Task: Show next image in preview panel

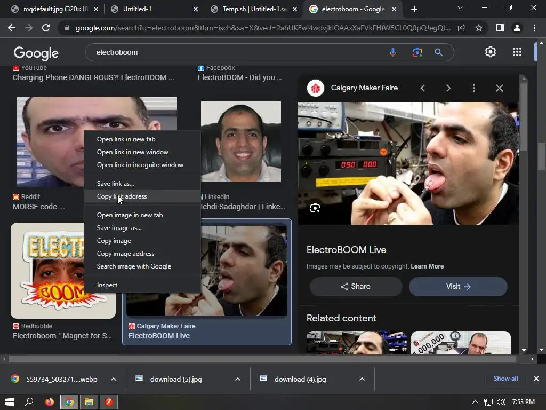Action: point(448,88)
